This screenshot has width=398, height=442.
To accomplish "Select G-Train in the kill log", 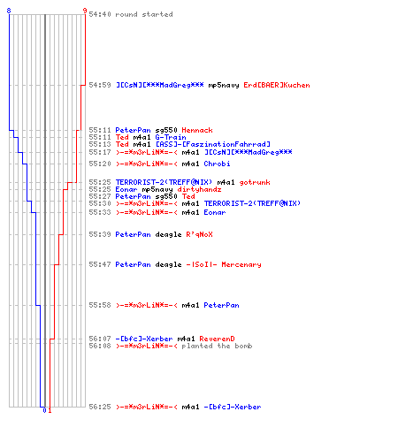I will click(171, 137).
